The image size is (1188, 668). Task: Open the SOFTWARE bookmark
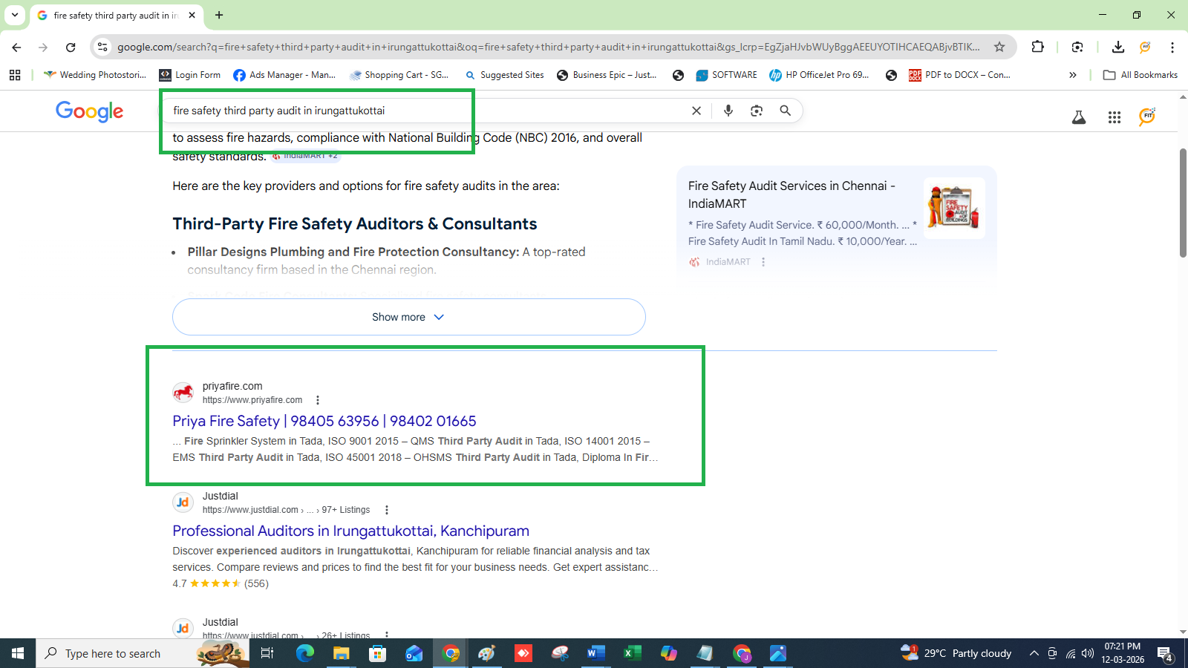point(726,75)
